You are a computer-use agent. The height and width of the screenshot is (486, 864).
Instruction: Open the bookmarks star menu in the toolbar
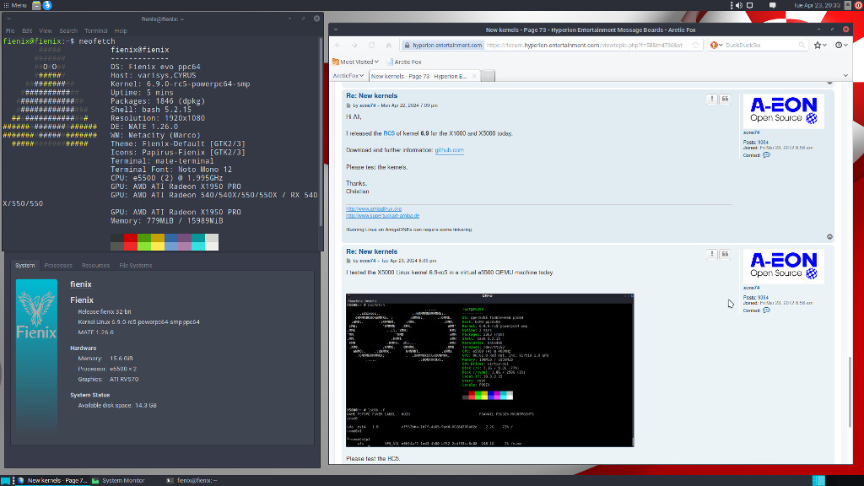coord(820,46)
